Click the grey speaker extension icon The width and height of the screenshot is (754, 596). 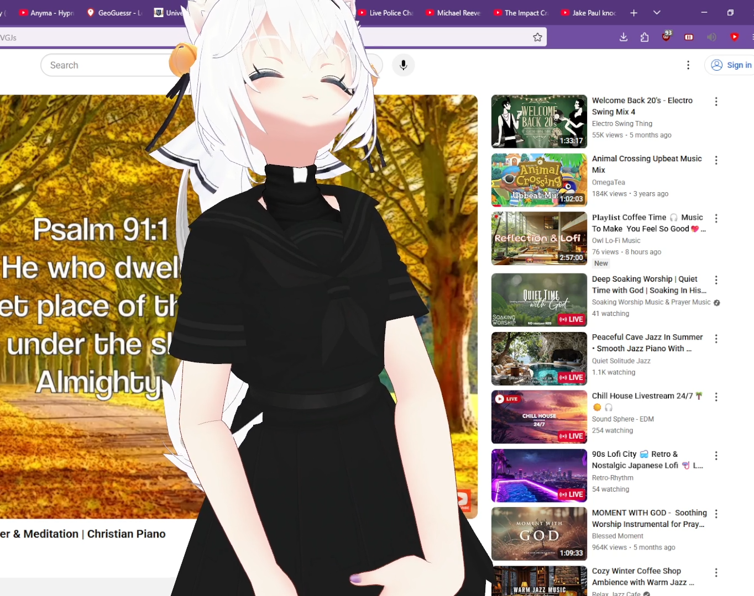[711, 37]
